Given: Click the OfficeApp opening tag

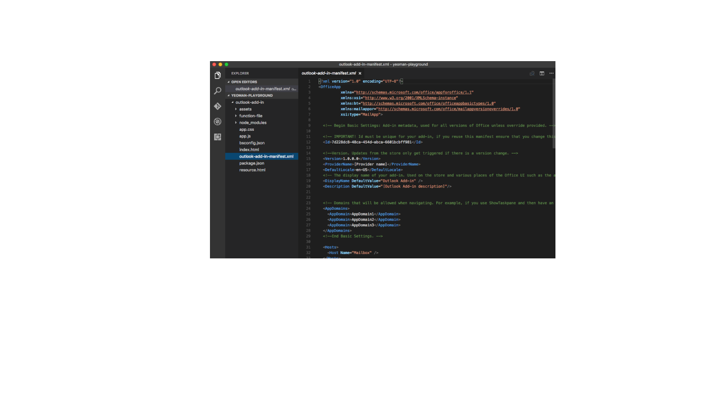Looking at the screenshot, I should click(x=329, y=87).
